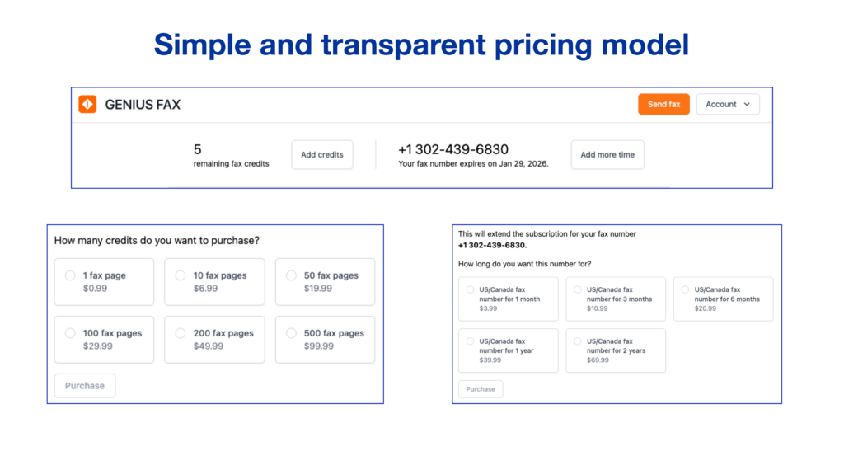Click the +1 302-439-6830 fax number
This screenshot has width=844, height=475.
(x=453, y=149)
